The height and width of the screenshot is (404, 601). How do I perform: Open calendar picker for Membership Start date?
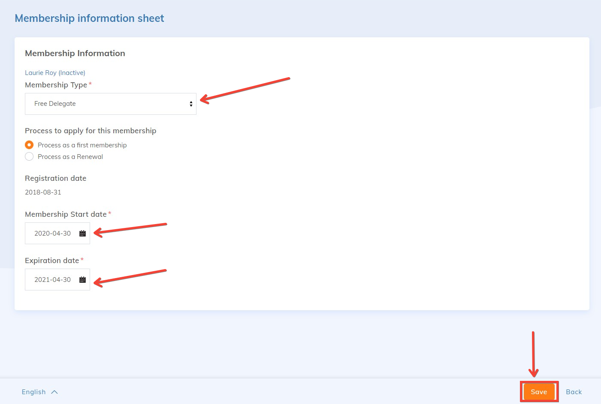(x=82, y=233)
